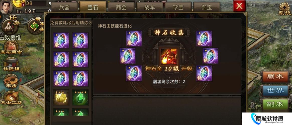Open the 铁匠铺 blacksmith icon
This screenshot has height=125, width=292.
(x=11, y=64)
